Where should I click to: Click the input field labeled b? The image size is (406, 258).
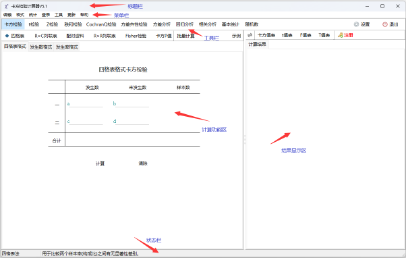tap(132, 104)
